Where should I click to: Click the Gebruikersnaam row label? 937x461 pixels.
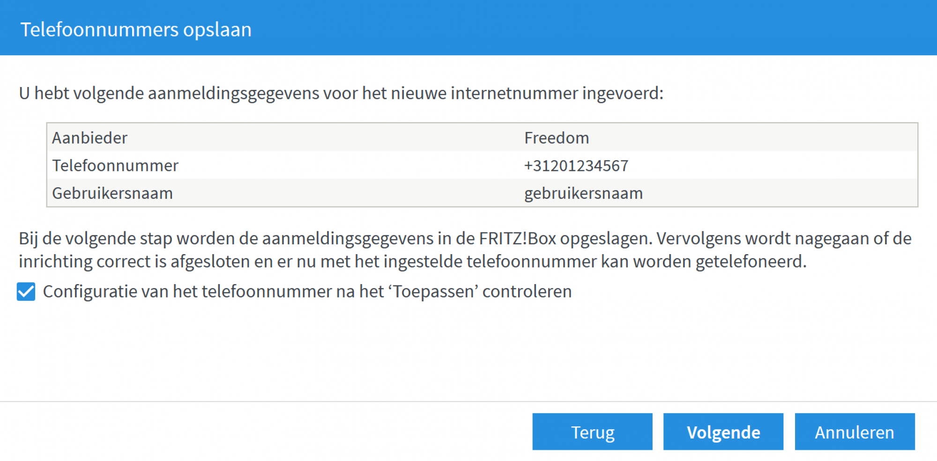point(112,193)
